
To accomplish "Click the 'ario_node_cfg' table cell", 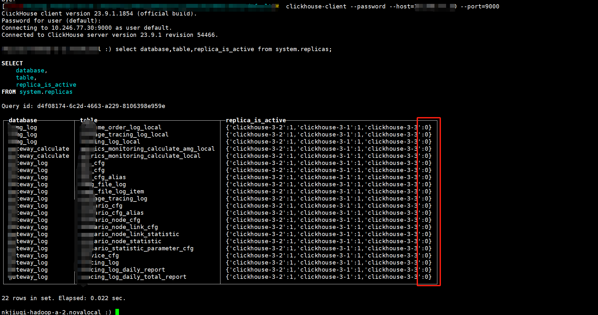I will [x=117, y=220].
